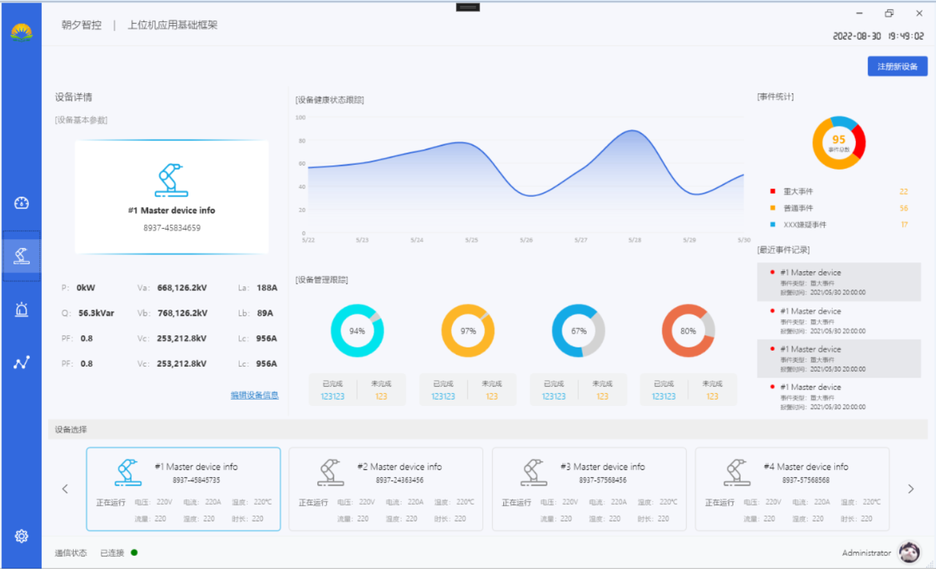This screenshot has height=570, width=936.
Task: Expand the top center pull-down handle
Action: (x=468, y=8)
